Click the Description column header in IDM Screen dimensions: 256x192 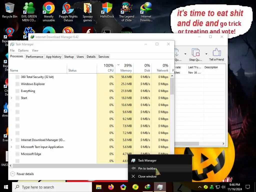[x=214, y=67]
